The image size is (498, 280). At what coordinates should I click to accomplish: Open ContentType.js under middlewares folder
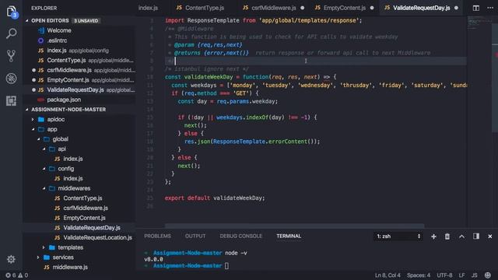pyautogui.click(x=82, y=198)
